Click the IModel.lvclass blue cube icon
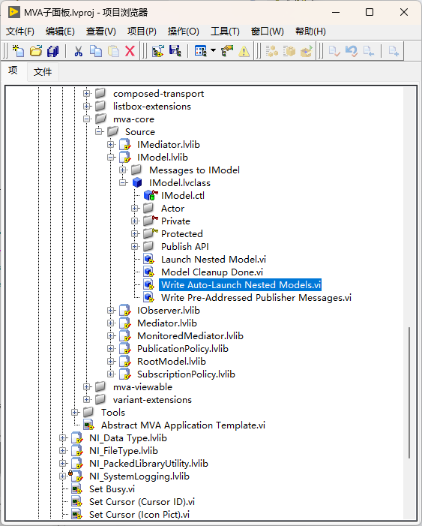Image resolution: width=422 pixels, height=526 pixels. (137, 183)
